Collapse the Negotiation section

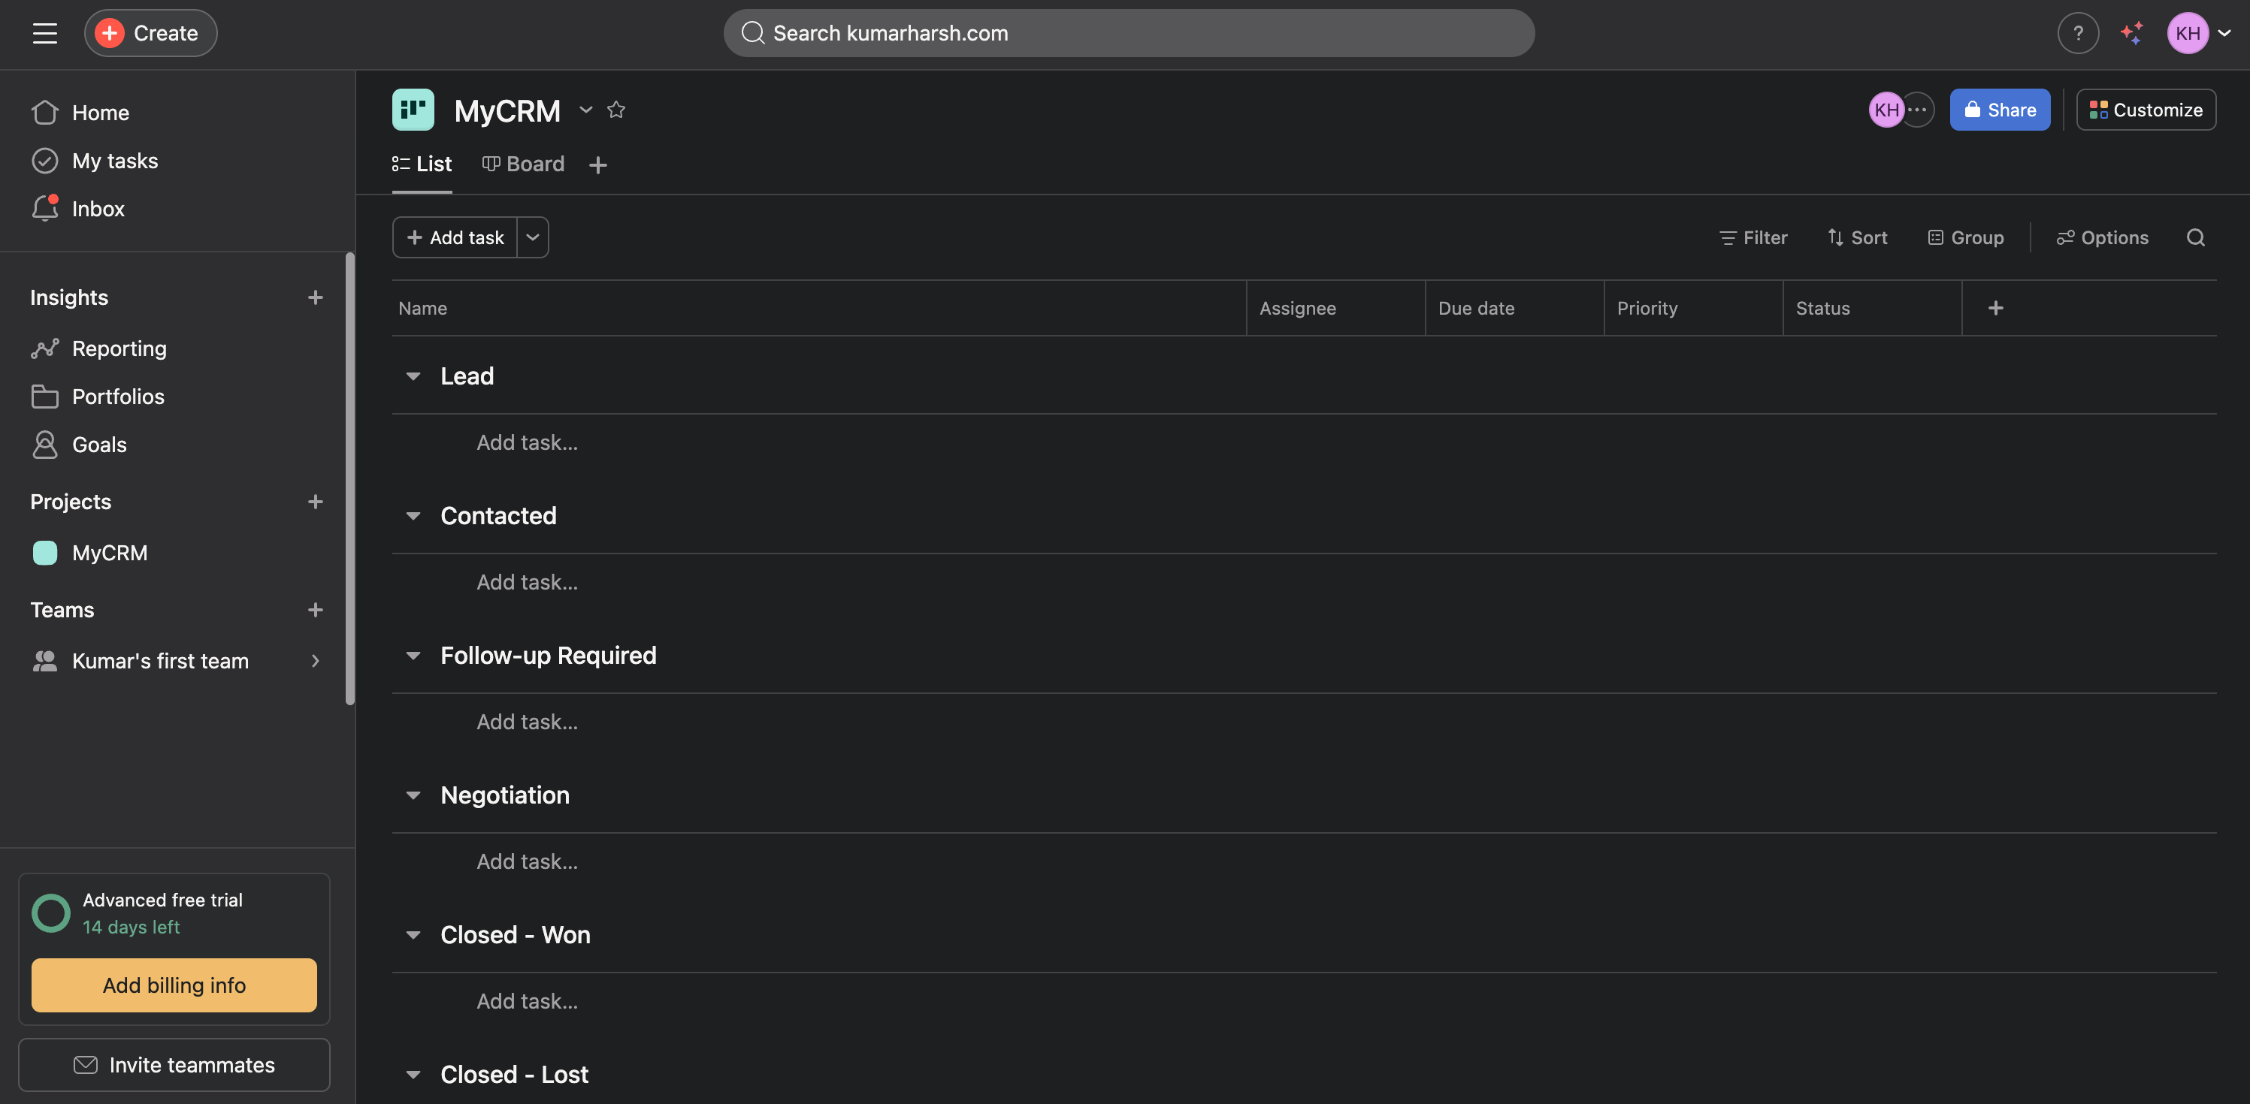click(x=413, y=795)
